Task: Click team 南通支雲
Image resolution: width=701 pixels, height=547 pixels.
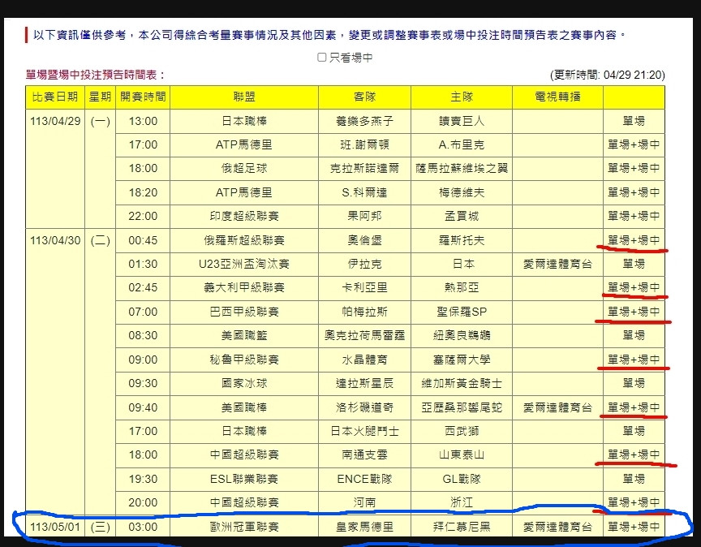Action: [x=365, y=455]
